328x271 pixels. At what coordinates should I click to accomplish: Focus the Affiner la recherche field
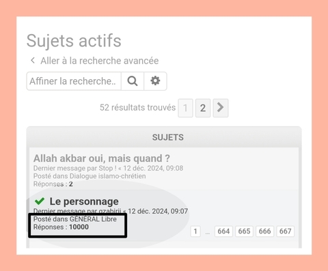pyautogui.click(x=74, y=81)
